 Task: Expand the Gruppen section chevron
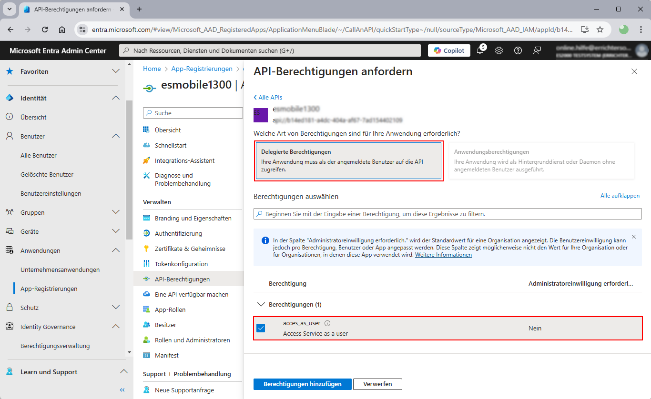pos(115,212)
